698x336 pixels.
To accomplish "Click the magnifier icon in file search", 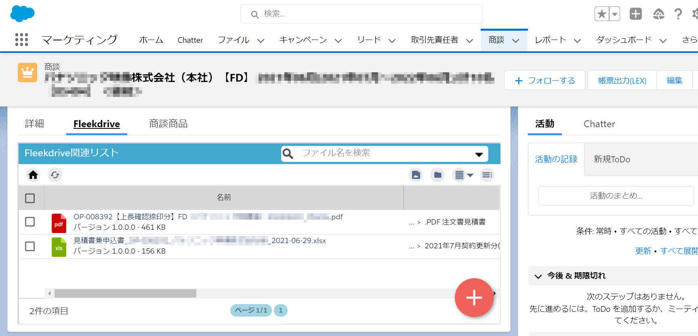I will (288, 153).
